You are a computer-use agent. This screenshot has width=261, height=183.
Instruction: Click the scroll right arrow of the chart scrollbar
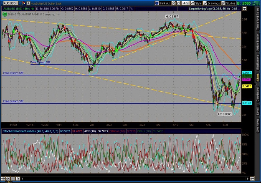click(248, 179)
